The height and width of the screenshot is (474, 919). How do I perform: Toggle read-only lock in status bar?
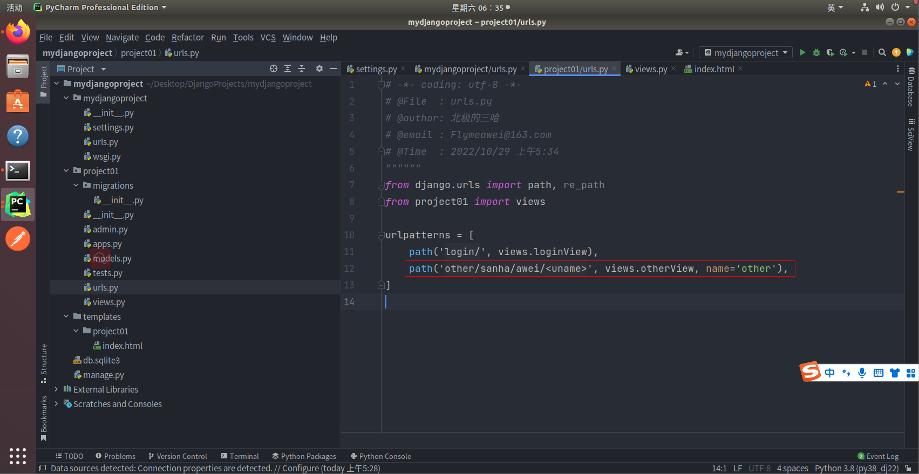coord(908,468)
